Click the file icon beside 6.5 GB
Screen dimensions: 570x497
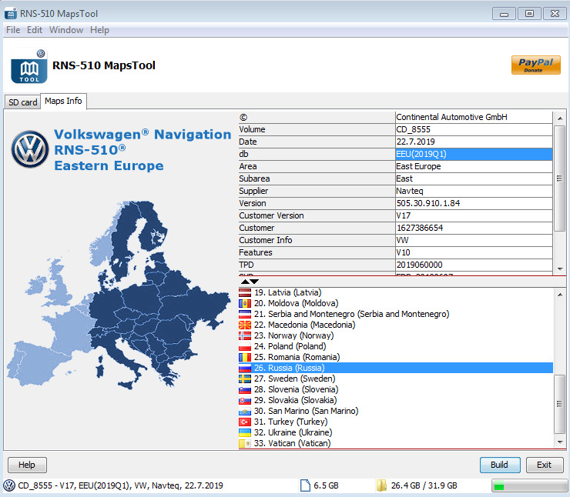(305, 485)
